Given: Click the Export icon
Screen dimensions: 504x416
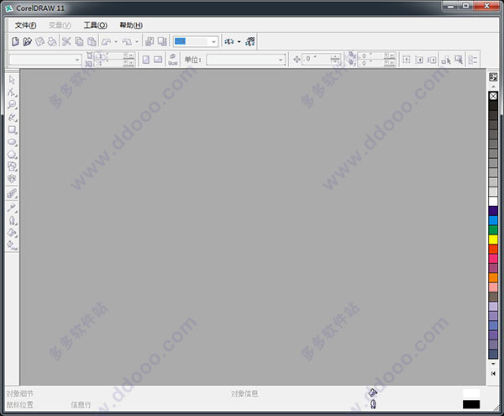Looking at the screenshot, I should click(162, 41).
